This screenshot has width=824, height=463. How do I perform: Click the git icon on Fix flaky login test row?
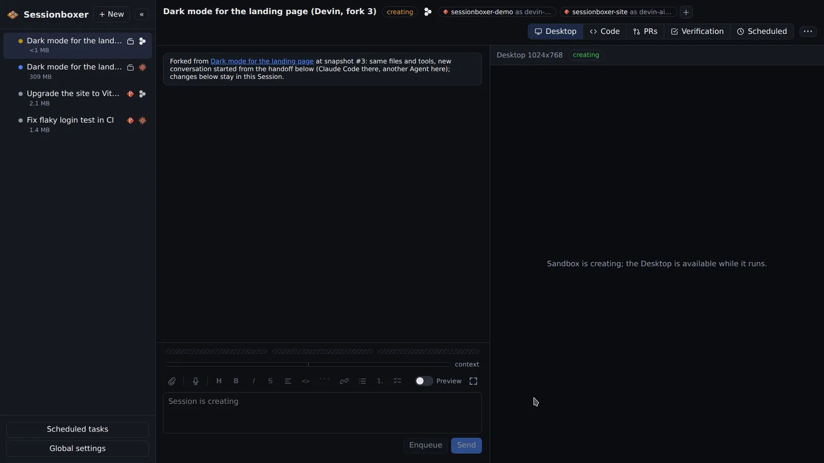pos(130,120)
